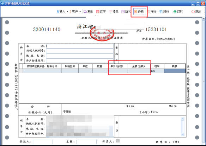206x146 pixels.
Task: Click the 金额(含税) column header
Action: click(139, 66)
